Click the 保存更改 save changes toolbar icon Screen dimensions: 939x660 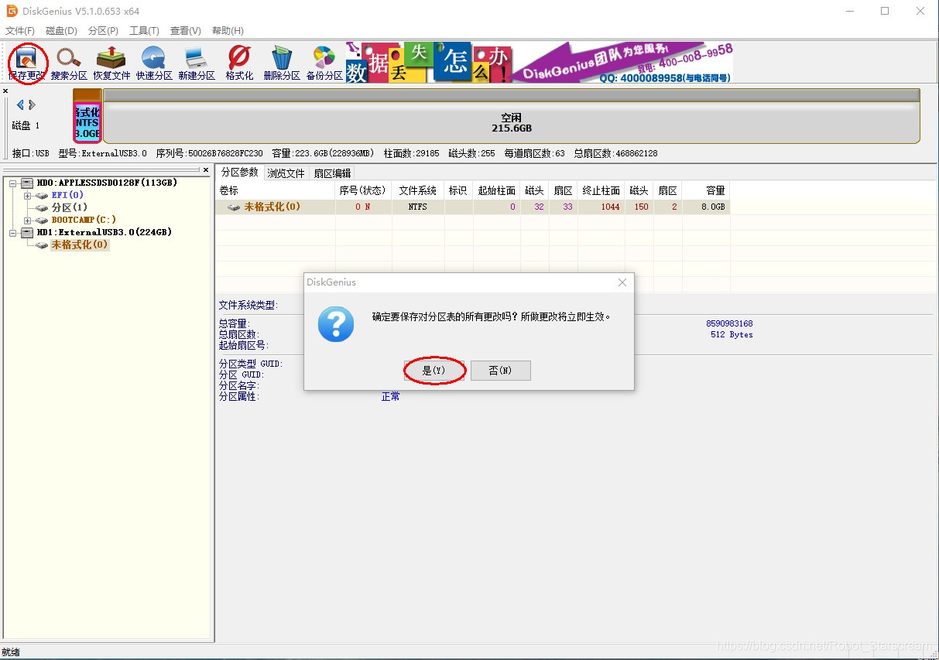coord(27,62)
